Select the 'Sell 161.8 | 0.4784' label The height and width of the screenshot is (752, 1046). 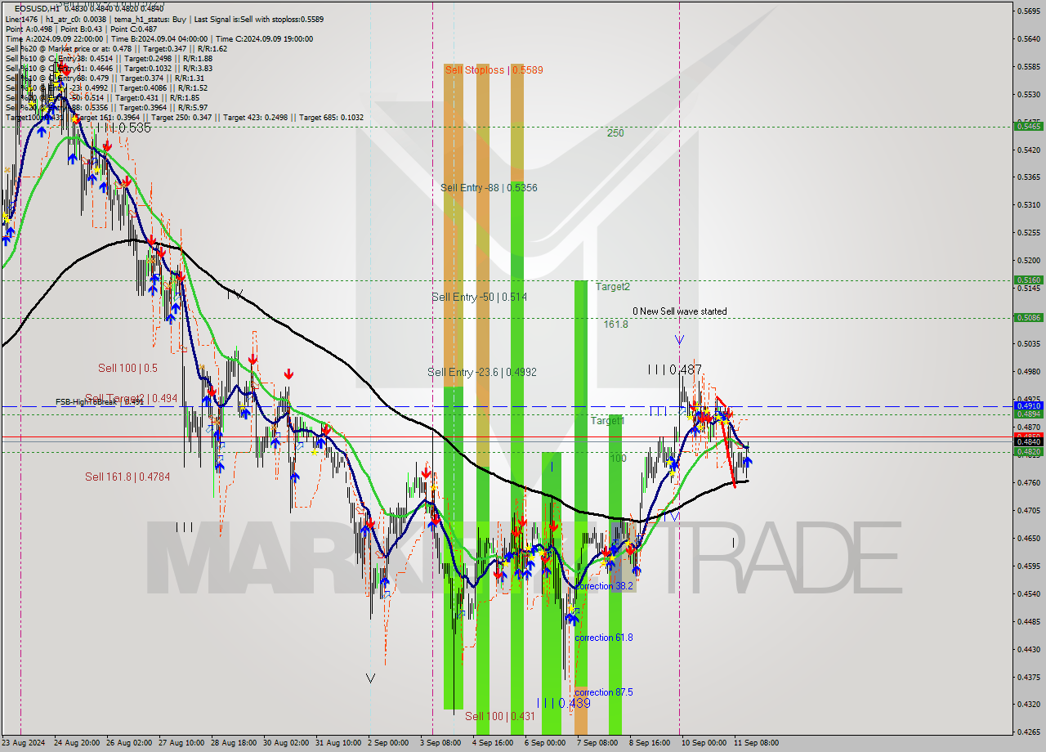(x=127, y=477)
